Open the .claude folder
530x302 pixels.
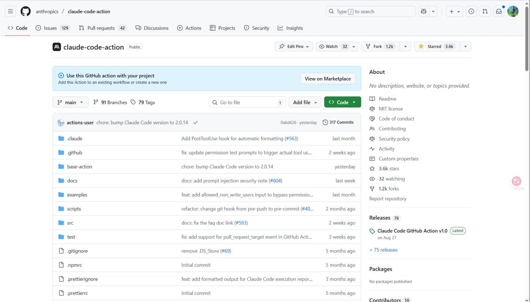click(x=75, y=138)
